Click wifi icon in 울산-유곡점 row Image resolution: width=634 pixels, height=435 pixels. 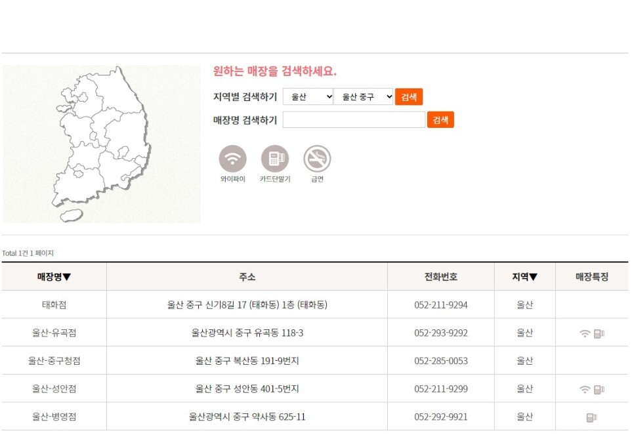coord(585,333)
